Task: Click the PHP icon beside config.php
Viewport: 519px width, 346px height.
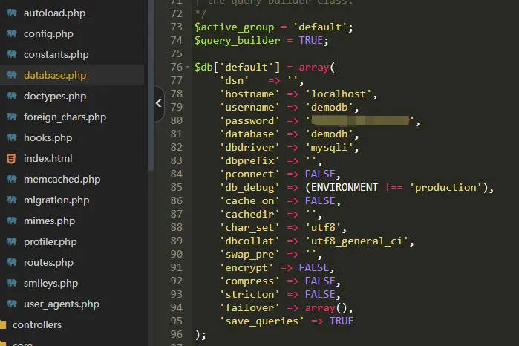Action: pos(12,33)
